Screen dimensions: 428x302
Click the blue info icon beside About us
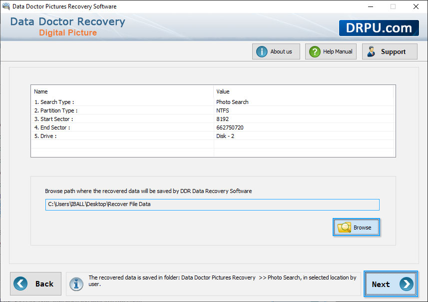(262, 51)
